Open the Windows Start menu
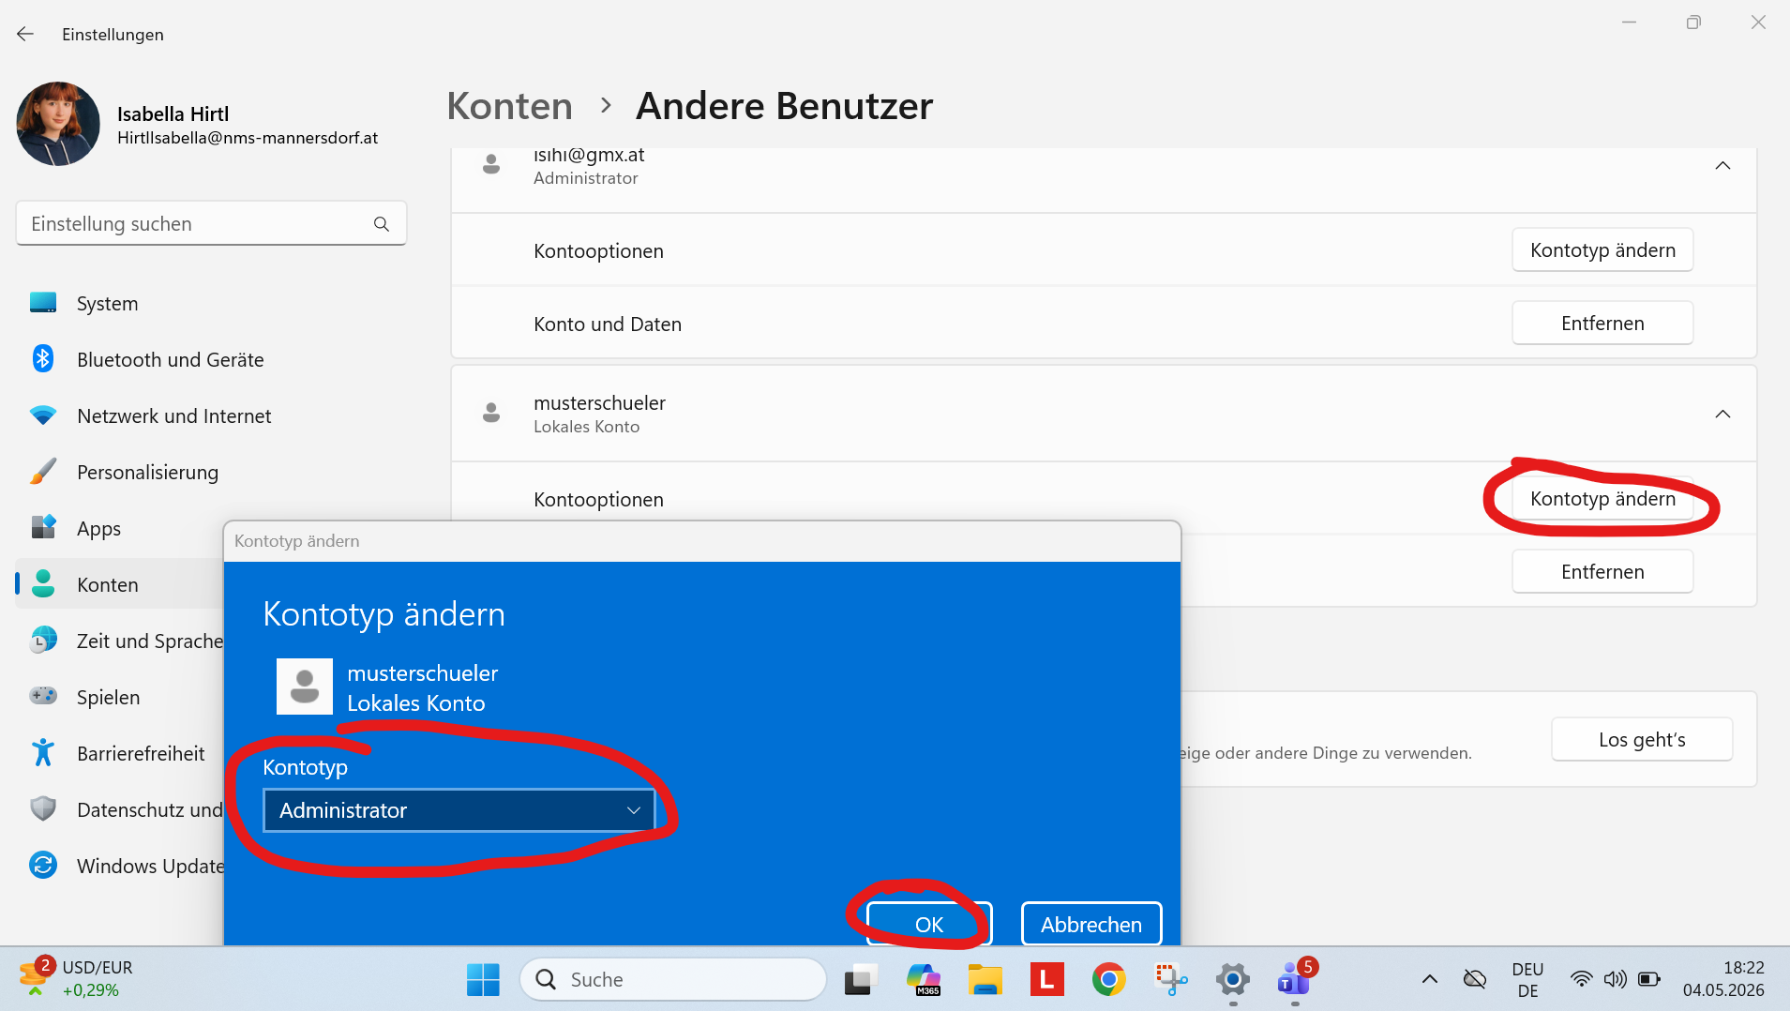Viewport: 1790px width, 1011px height. (x=483, y=979)
